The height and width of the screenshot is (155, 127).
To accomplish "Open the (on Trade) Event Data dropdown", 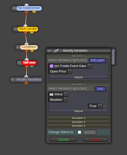I will [x=89, y=66].
